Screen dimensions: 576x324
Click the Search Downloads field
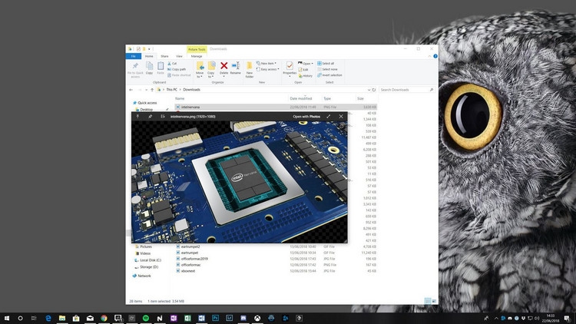click(x=406, y=90)
